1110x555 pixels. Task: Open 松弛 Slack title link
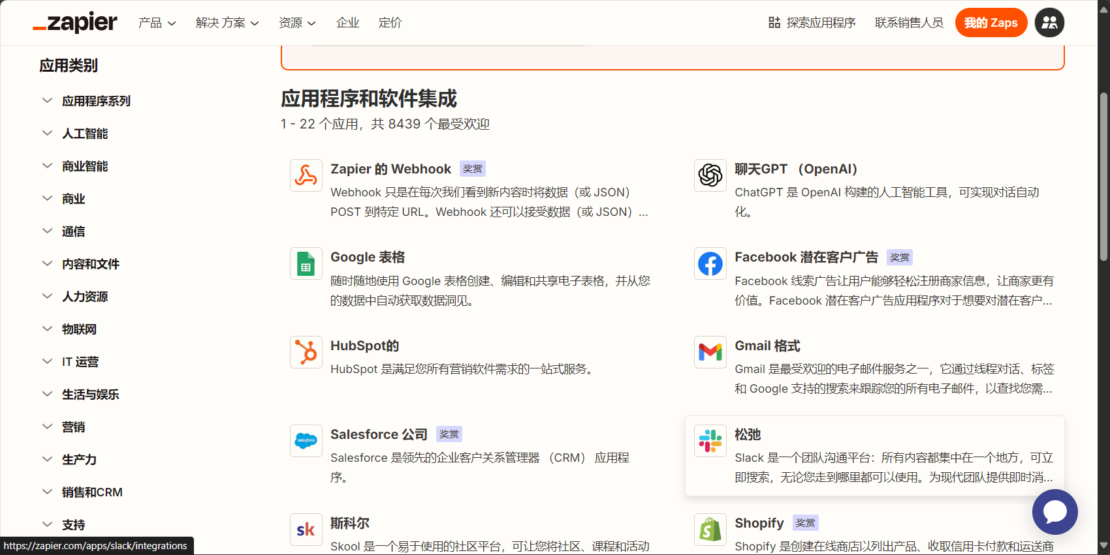coord(748,434)
